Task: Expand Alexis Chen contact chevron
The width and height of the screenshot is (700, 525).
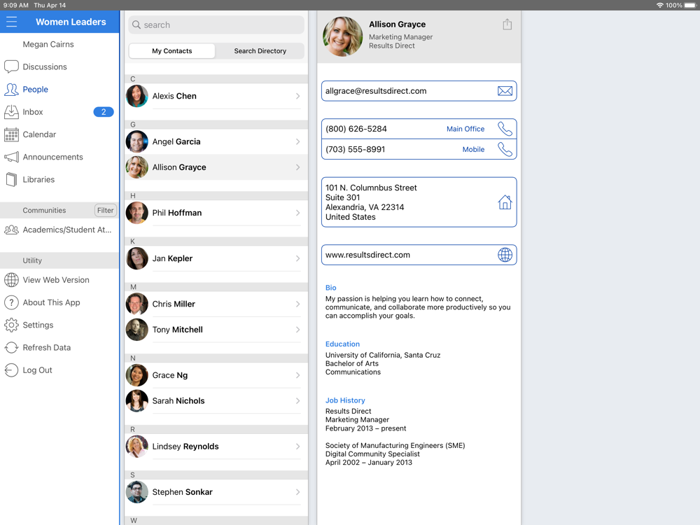Action: pos(297,96)
